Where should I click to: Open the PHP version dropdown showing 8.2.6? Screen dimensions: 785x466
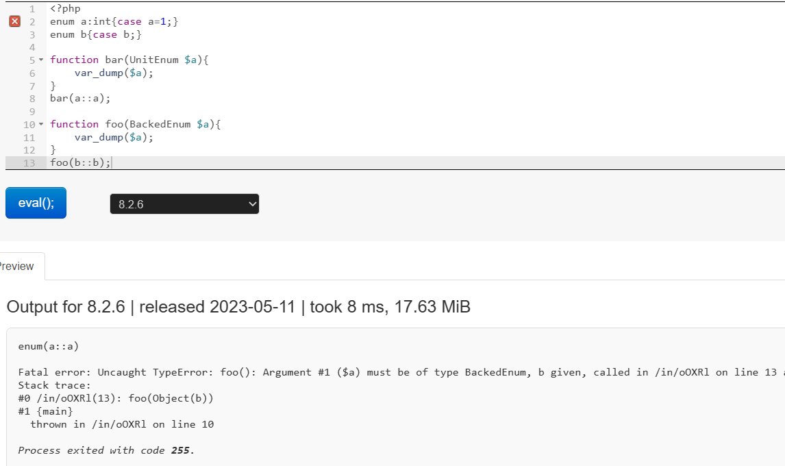pos(184,204)
